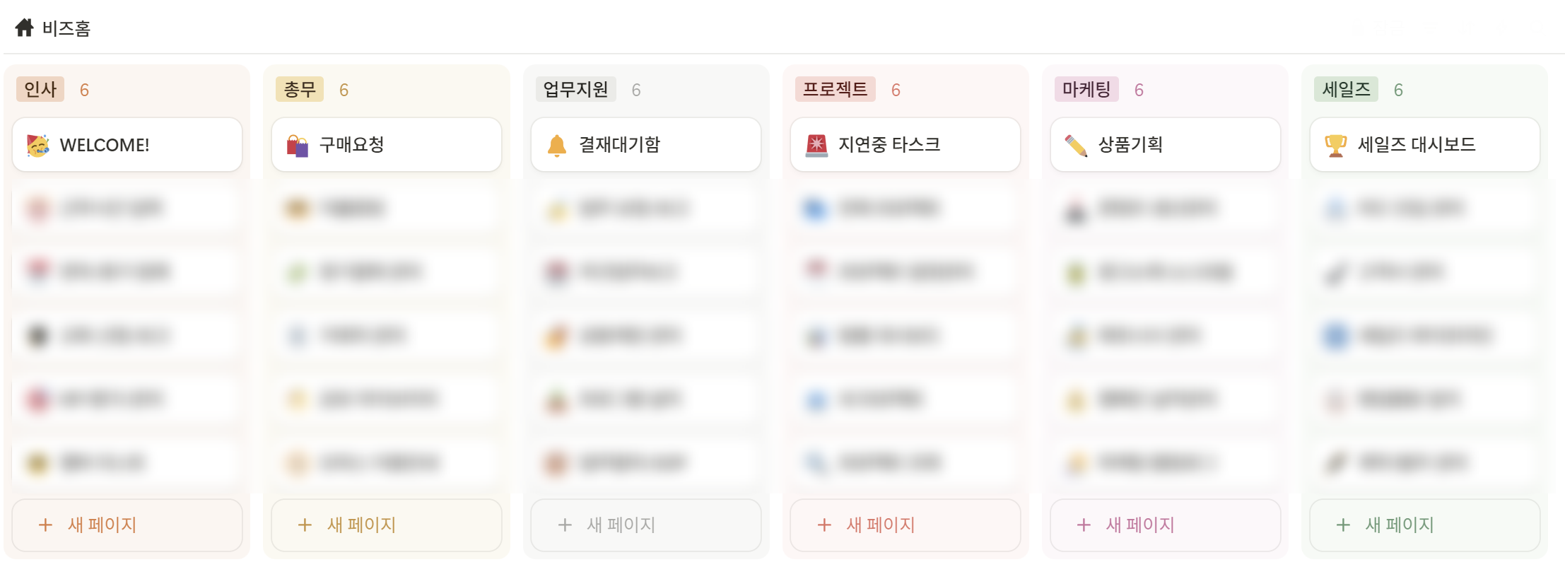Open the 결재대기함 page card
The image size is (1565, 567).
tap(646, 145)
